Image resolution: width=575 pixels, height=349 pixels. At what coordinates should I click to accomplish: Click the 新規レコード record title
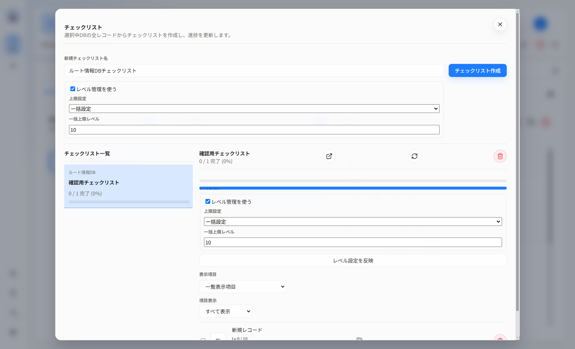point(247,330)
